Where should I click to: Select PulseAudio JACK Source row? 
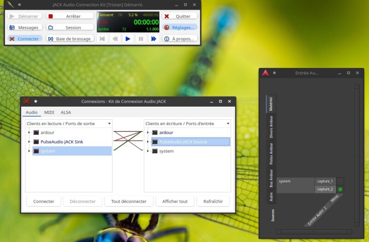click(x=190, y=142)
